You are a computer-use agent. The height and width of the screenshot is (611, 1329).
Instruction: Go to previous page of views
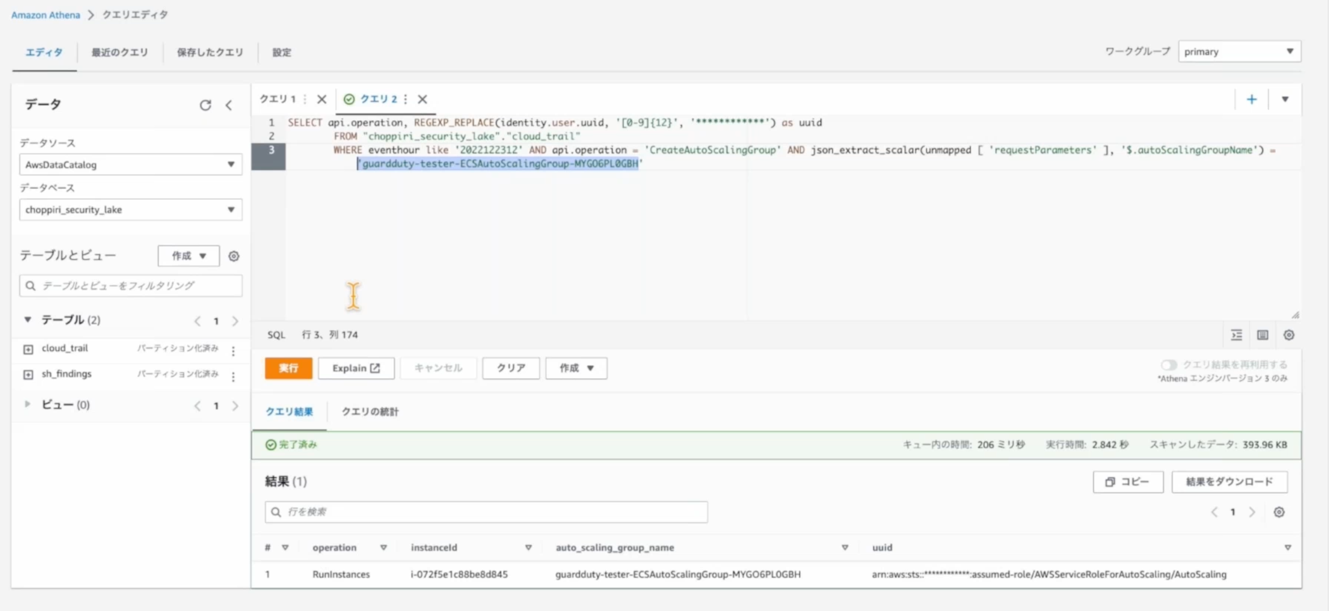pos(197,406)
